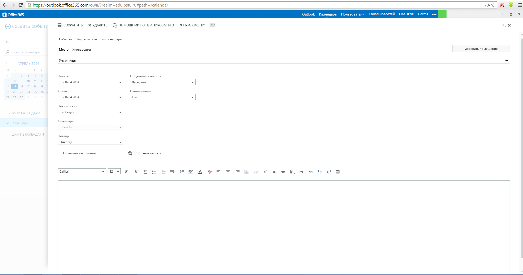Insert a picture into the body
The width and height of the screenshot is (523, 275).
292,172
